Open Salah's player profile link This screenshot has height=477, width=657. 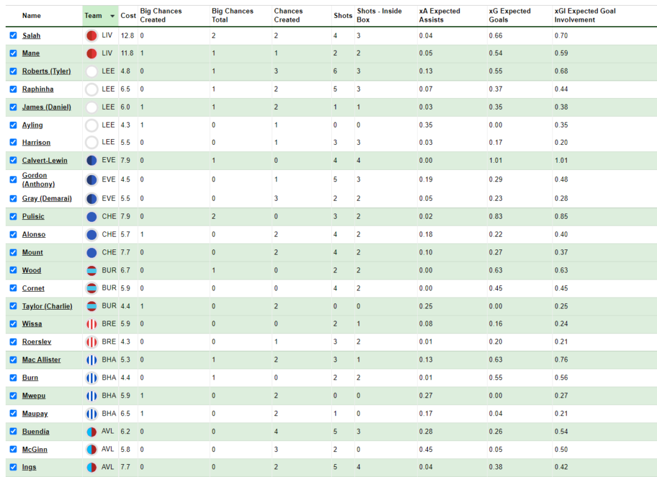[31, 35]
